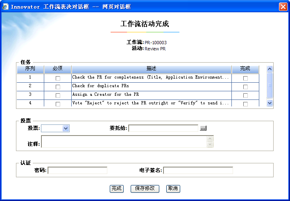Toggle required checkbox for task 3

tap(58, 96)
